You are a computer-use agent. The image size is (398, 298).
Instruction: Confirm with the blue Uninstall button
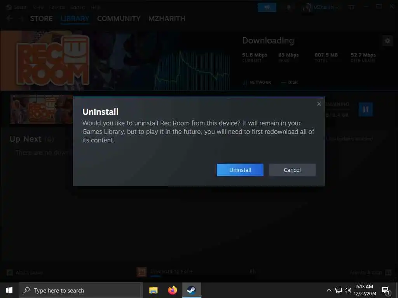240,170
